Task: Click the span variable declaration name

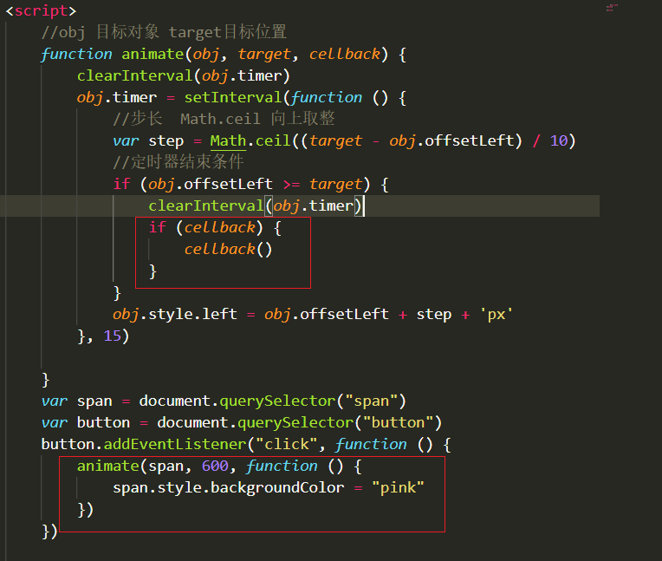Action: click(94, 401)
